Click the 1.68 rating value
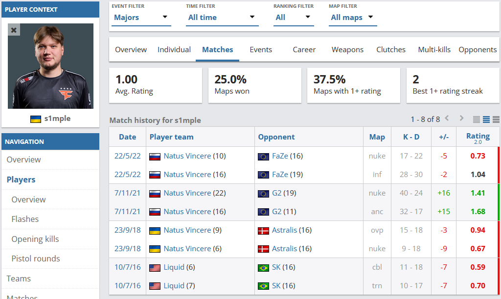 coord(478,211)
